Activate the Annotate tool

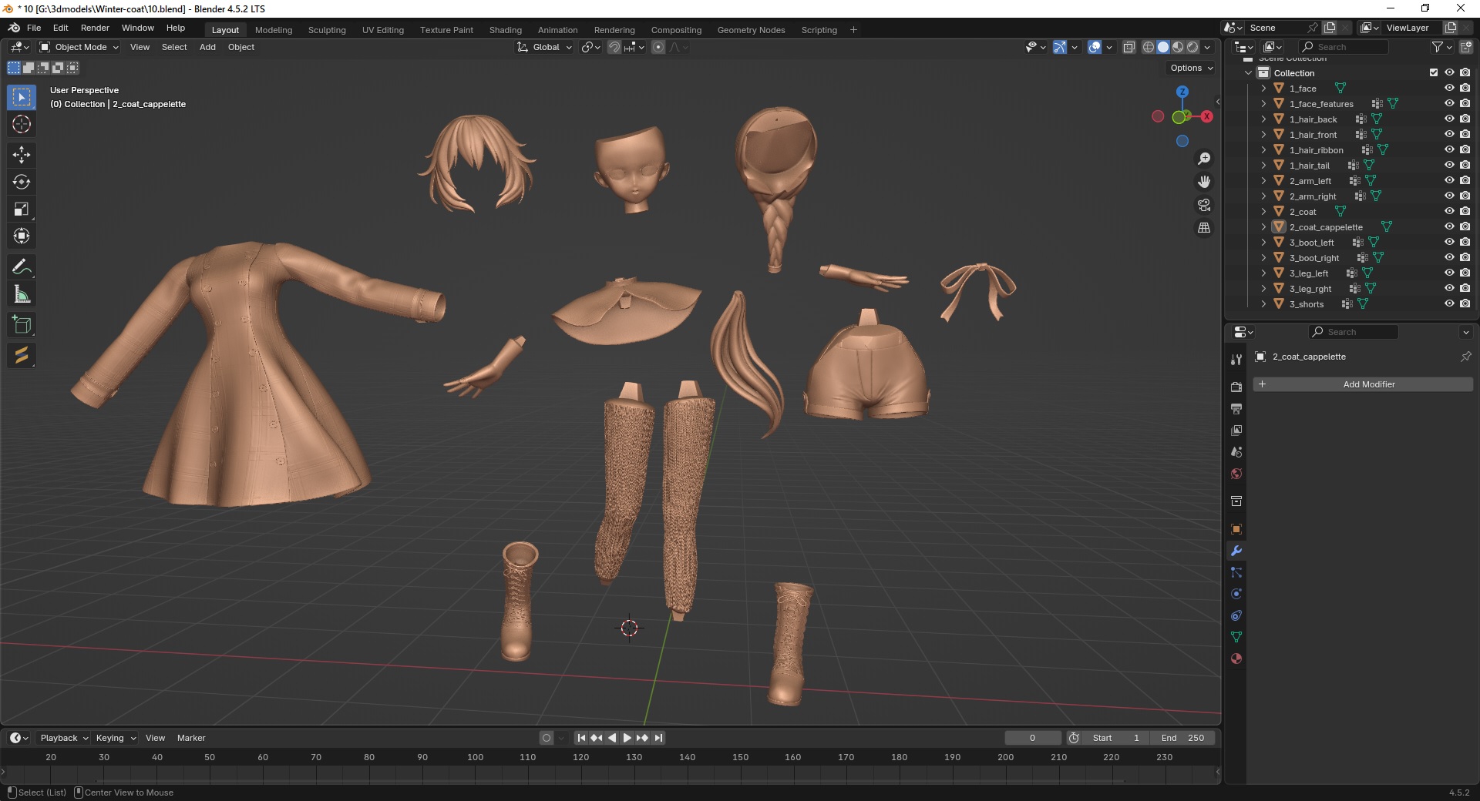[22, 267]
